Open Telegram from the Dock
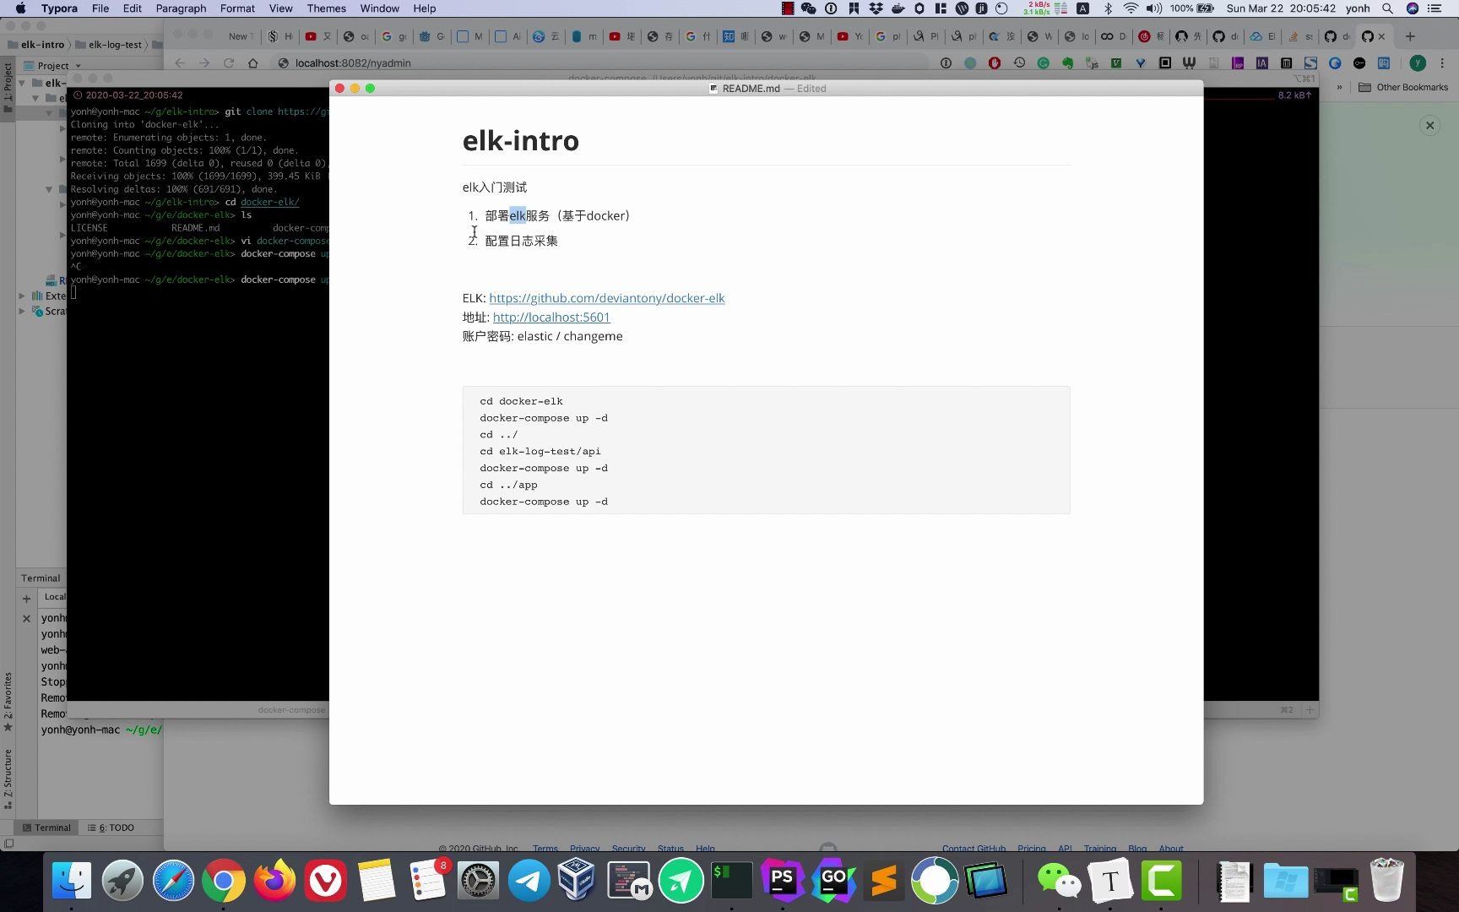This screenshot has width=1459, height=912. tap(529, 881)
